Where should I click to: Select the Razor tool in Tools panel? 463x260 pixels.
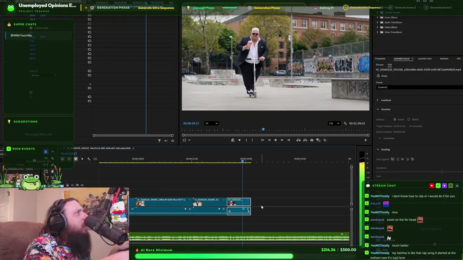(52, 158)
